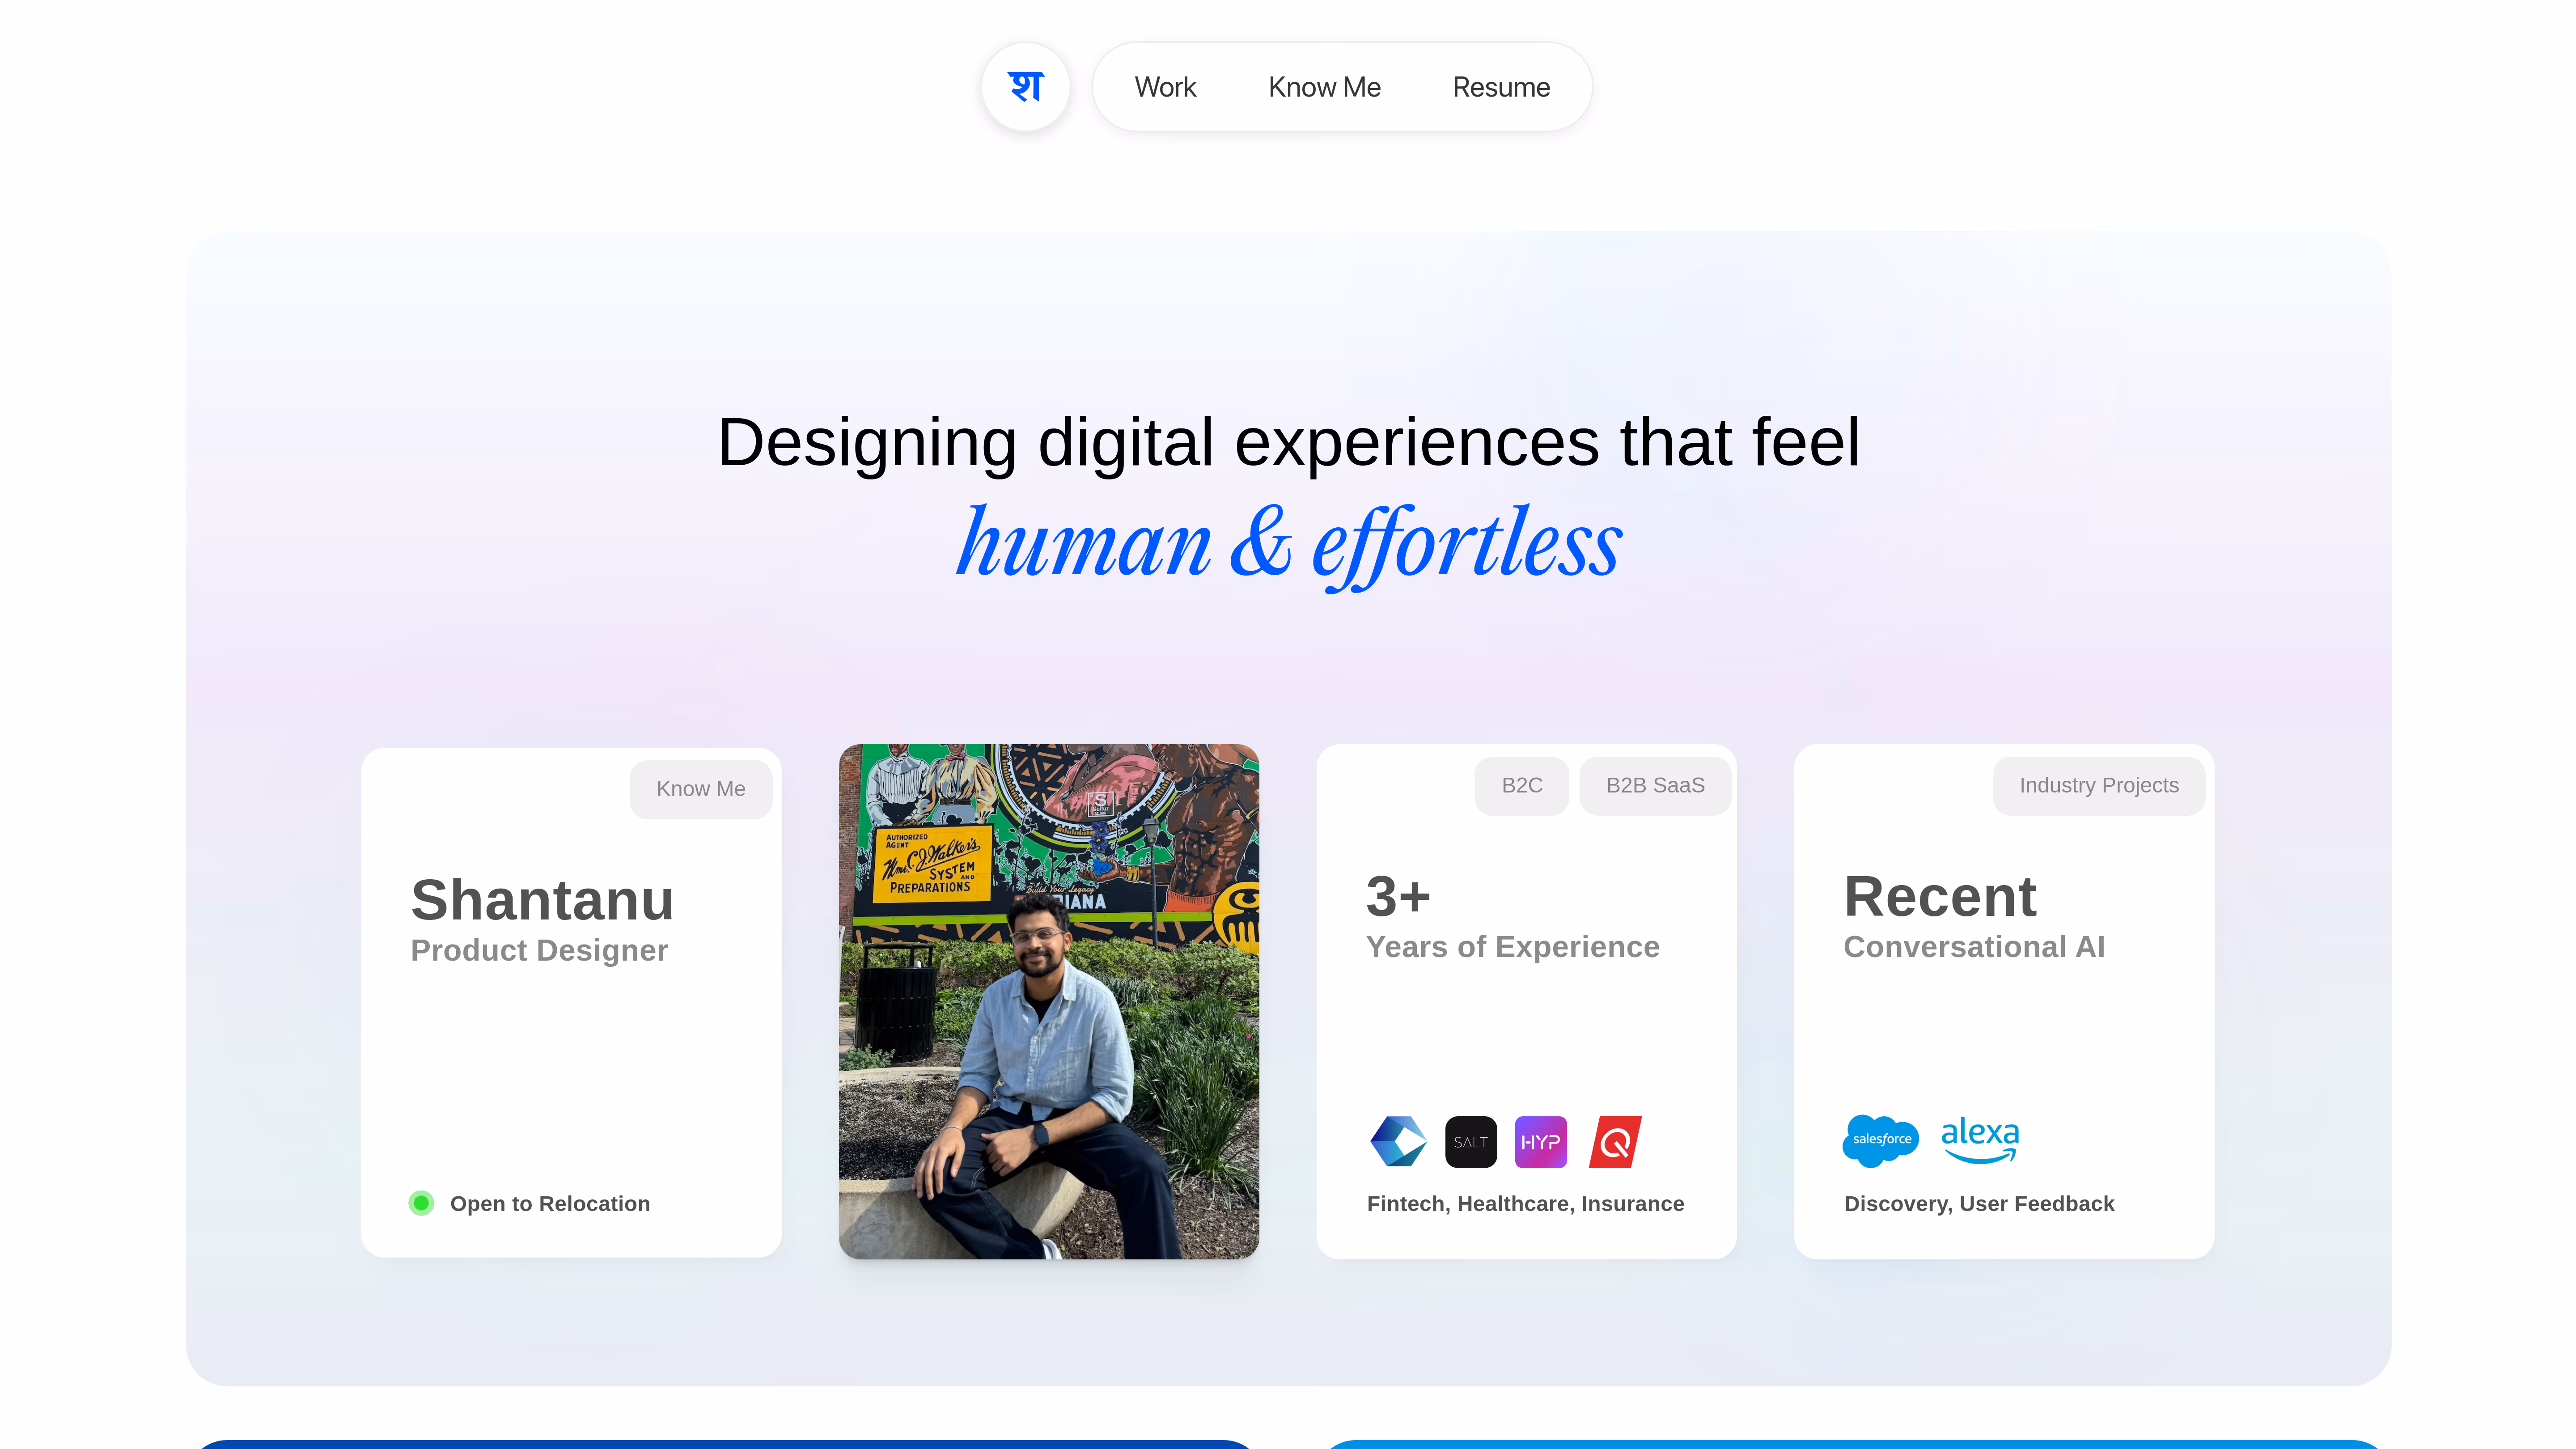Go to Know Me in navigation
Image resolution: width=2576 pixels, height=1449 pixels.
click(x=1324, y=87)
